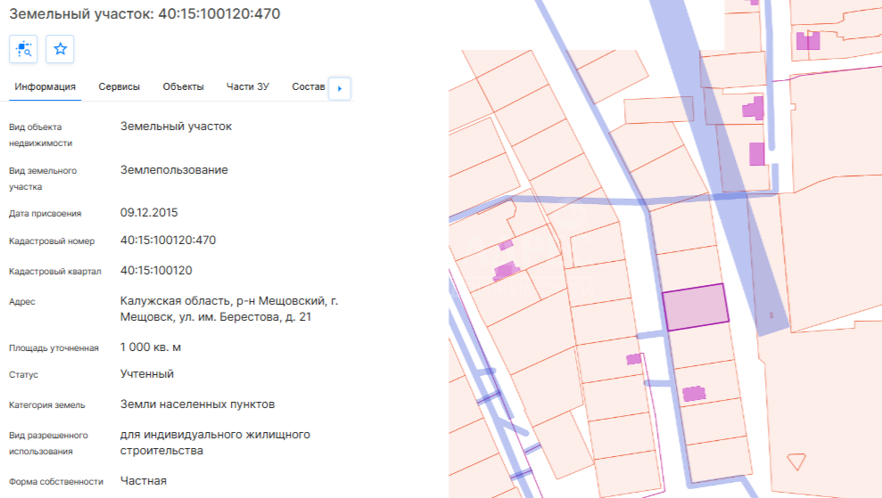
Task: Click the Кадастровый номер value 40:15:100120:470
Action: coord(168,241)
